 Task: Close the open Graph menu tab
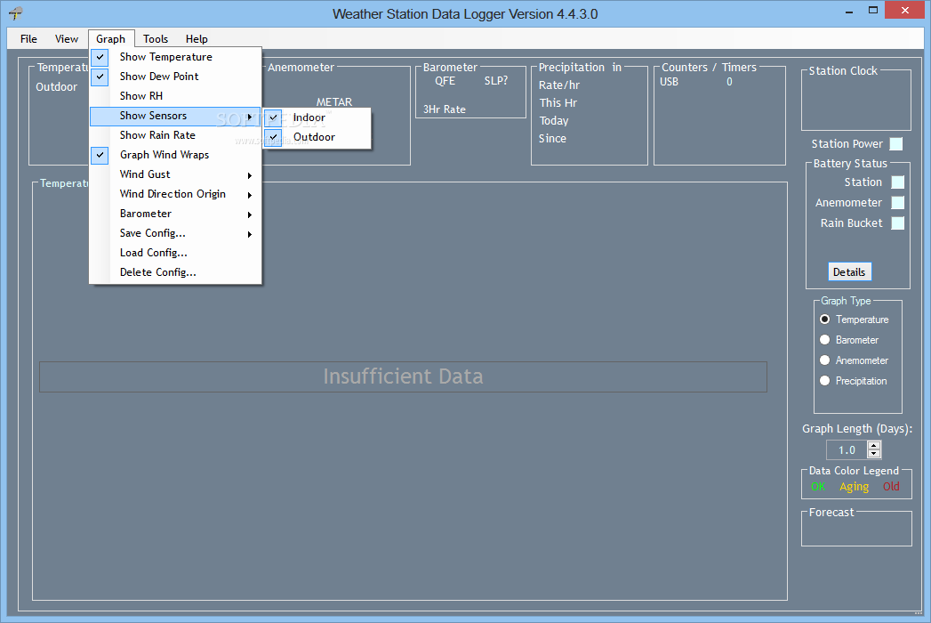tap(111, 39)
